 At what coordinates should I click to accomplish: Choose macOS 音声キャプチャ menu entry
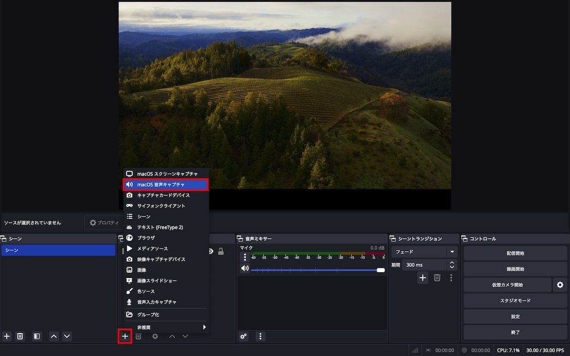166,185
